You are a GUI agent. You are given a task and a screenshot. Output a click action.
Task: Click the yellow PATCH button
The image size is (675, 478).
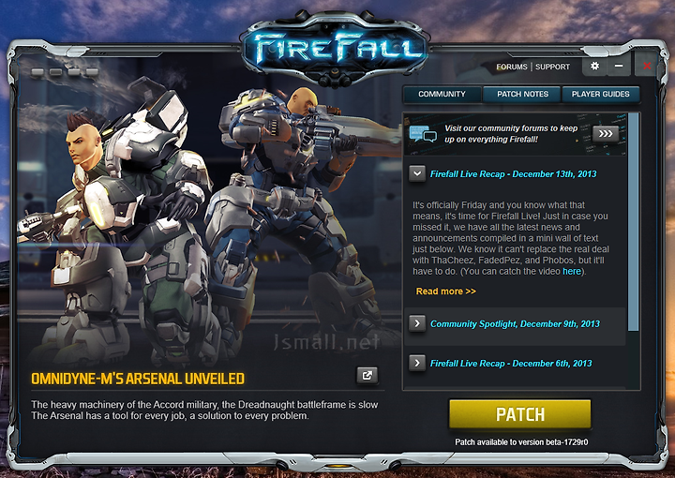pyautogui.click(x=520, y=414)
